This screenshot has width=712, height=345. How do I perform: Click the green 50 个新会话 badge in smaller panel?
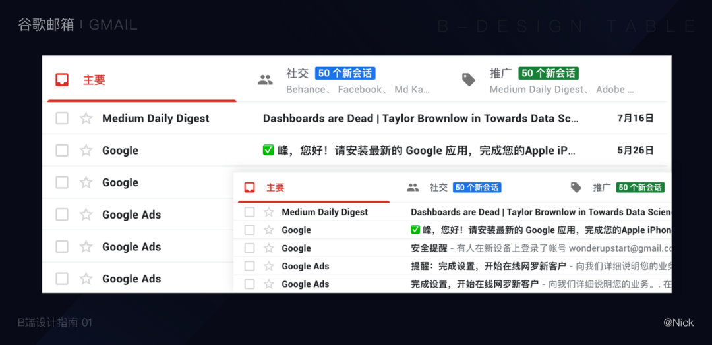pos(640,187)
